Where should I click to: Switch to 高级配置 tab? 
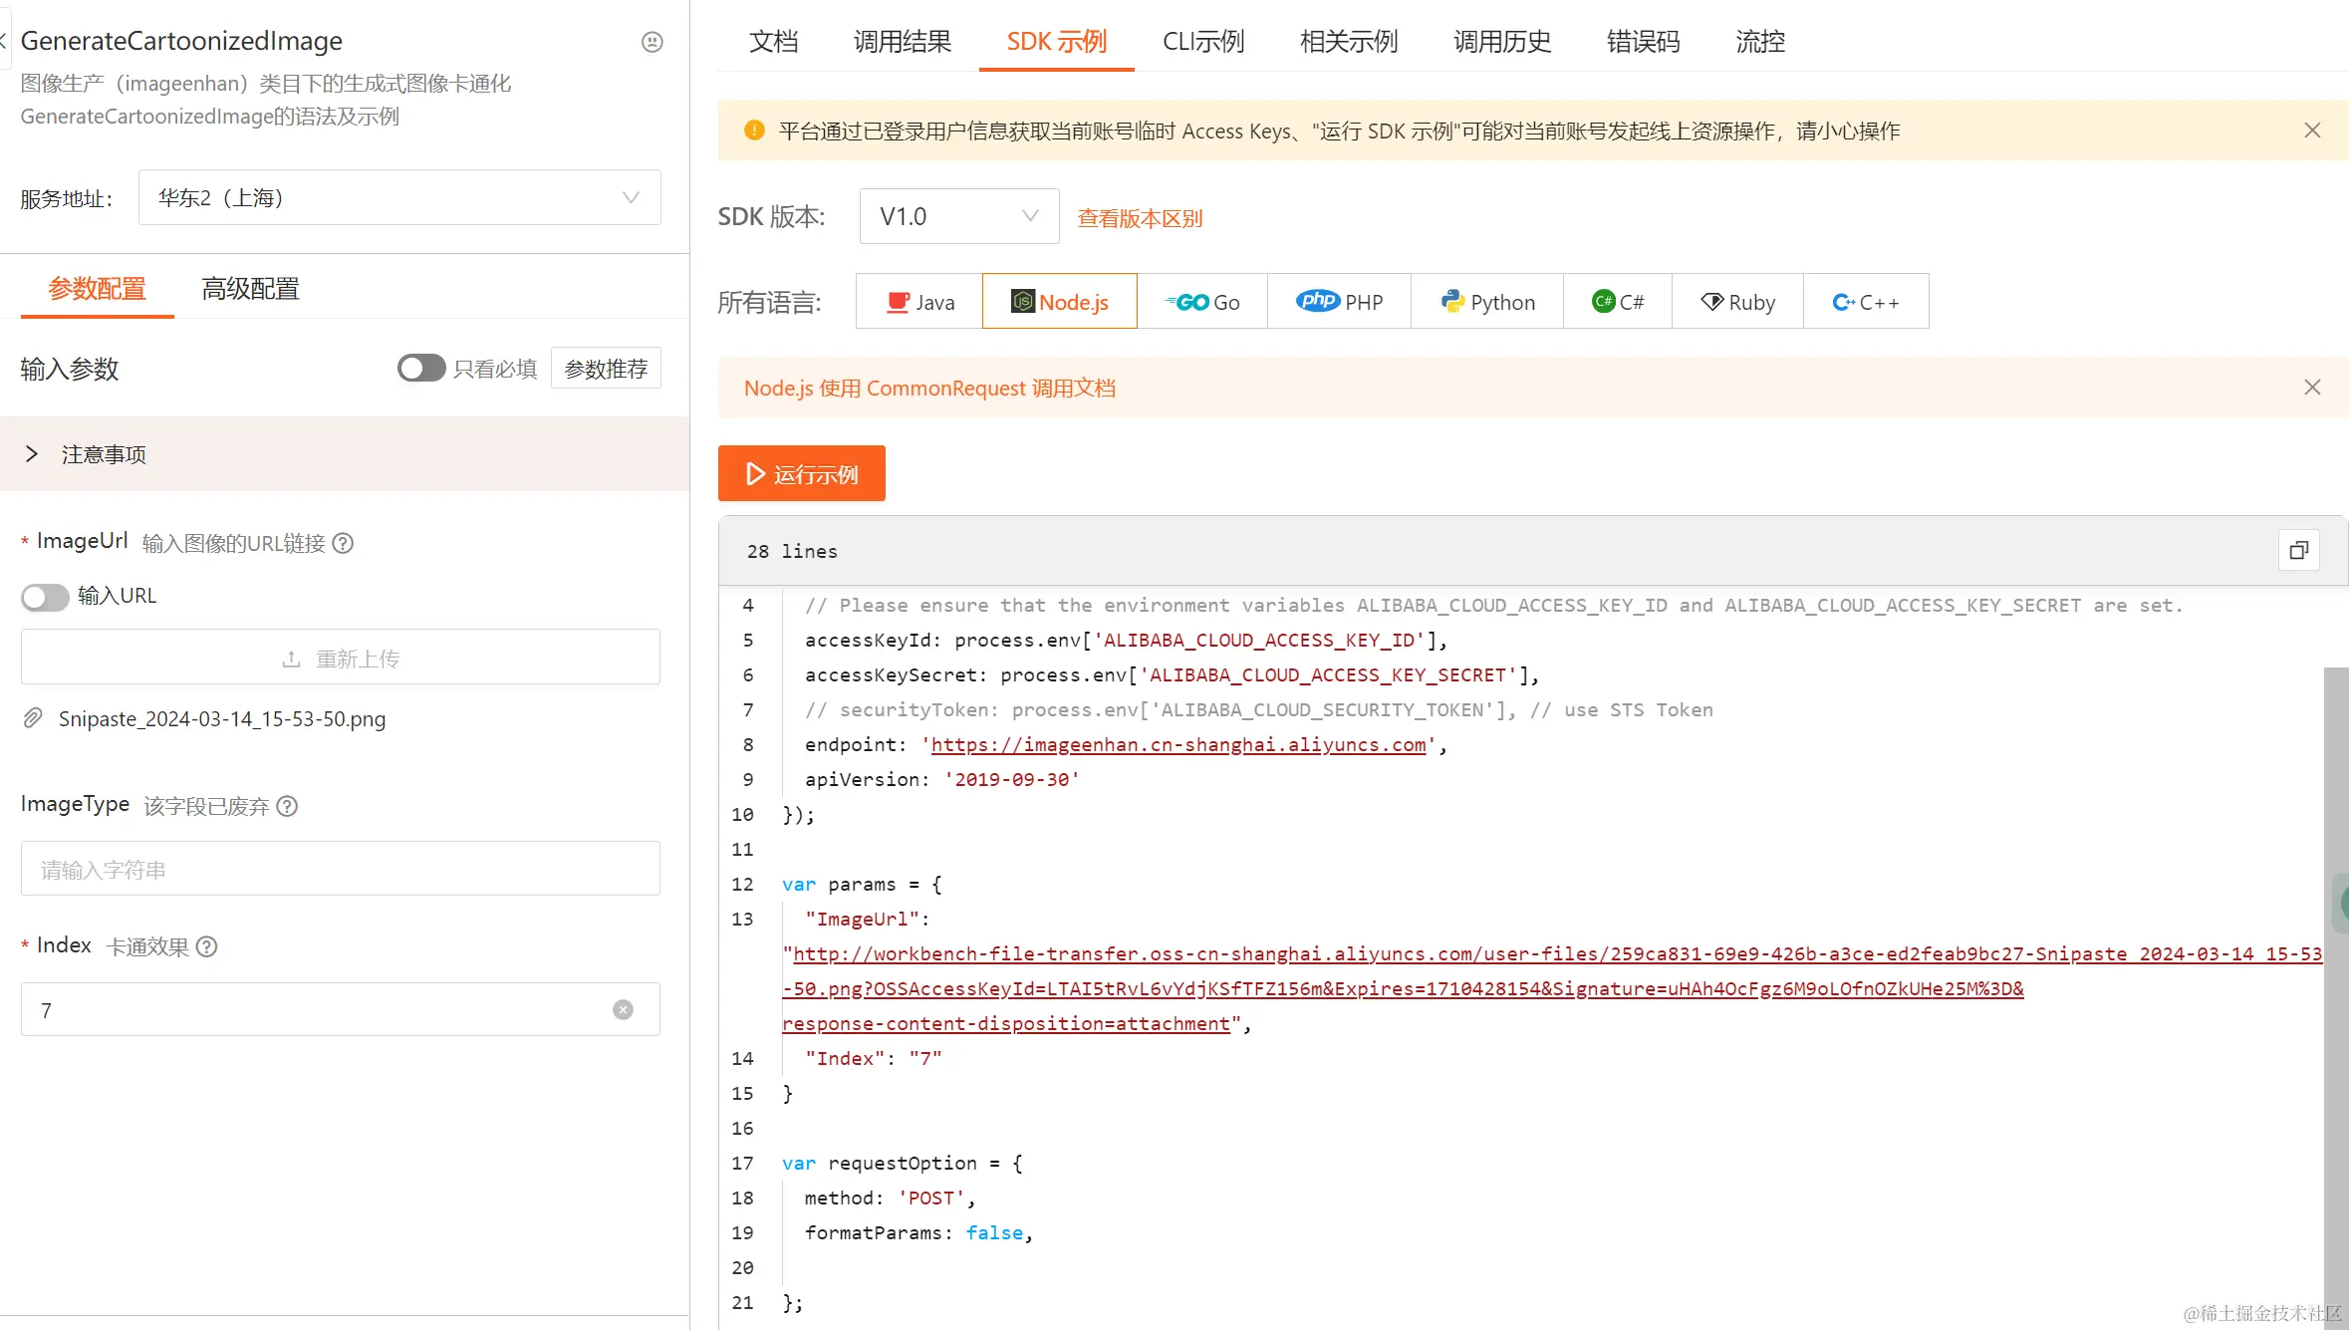251,289
